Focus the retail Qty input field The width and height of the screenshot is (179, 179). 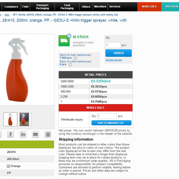[113, 45]
